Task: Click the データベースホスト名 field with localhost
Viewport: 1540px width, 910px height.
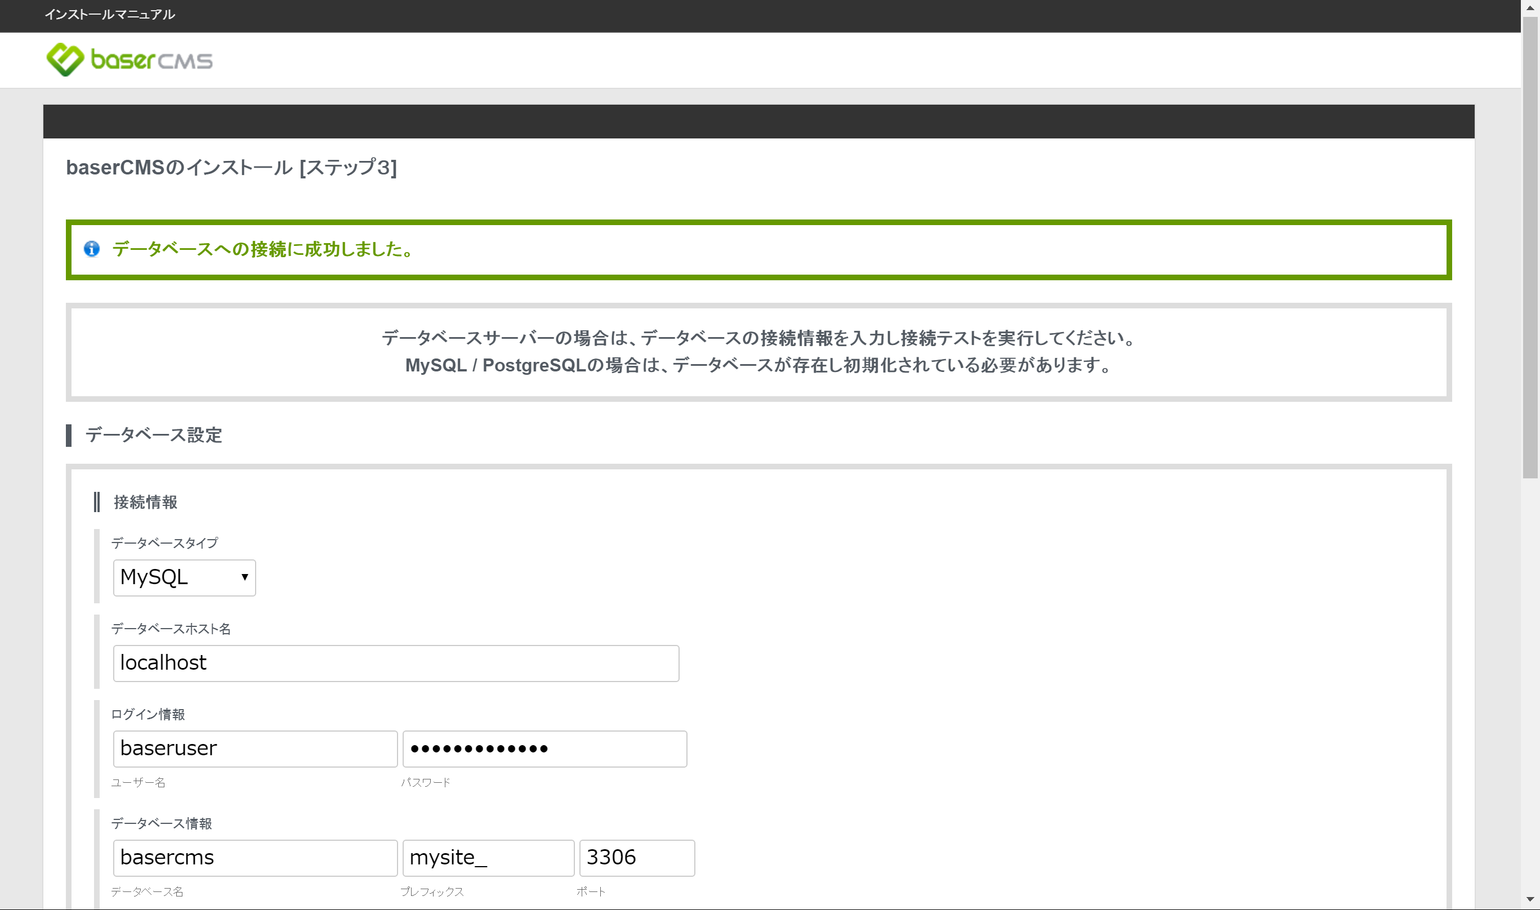Action: pyautogui.click(x=396, y=663)
